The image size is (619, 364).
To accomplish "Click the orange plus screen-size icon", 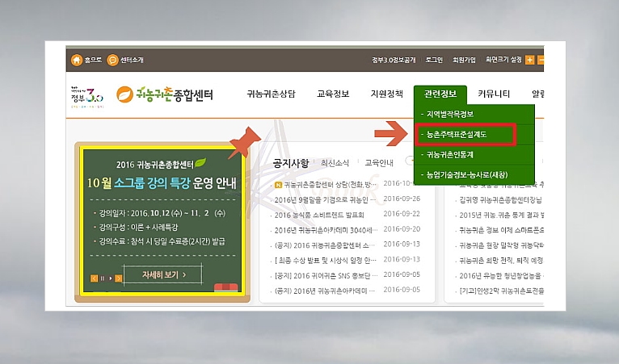I will [x=529, y=60].
